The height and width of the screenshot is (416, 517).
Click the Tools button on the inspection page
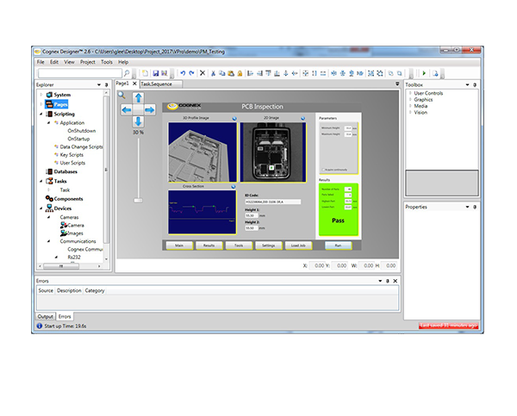tap(239, 245)
